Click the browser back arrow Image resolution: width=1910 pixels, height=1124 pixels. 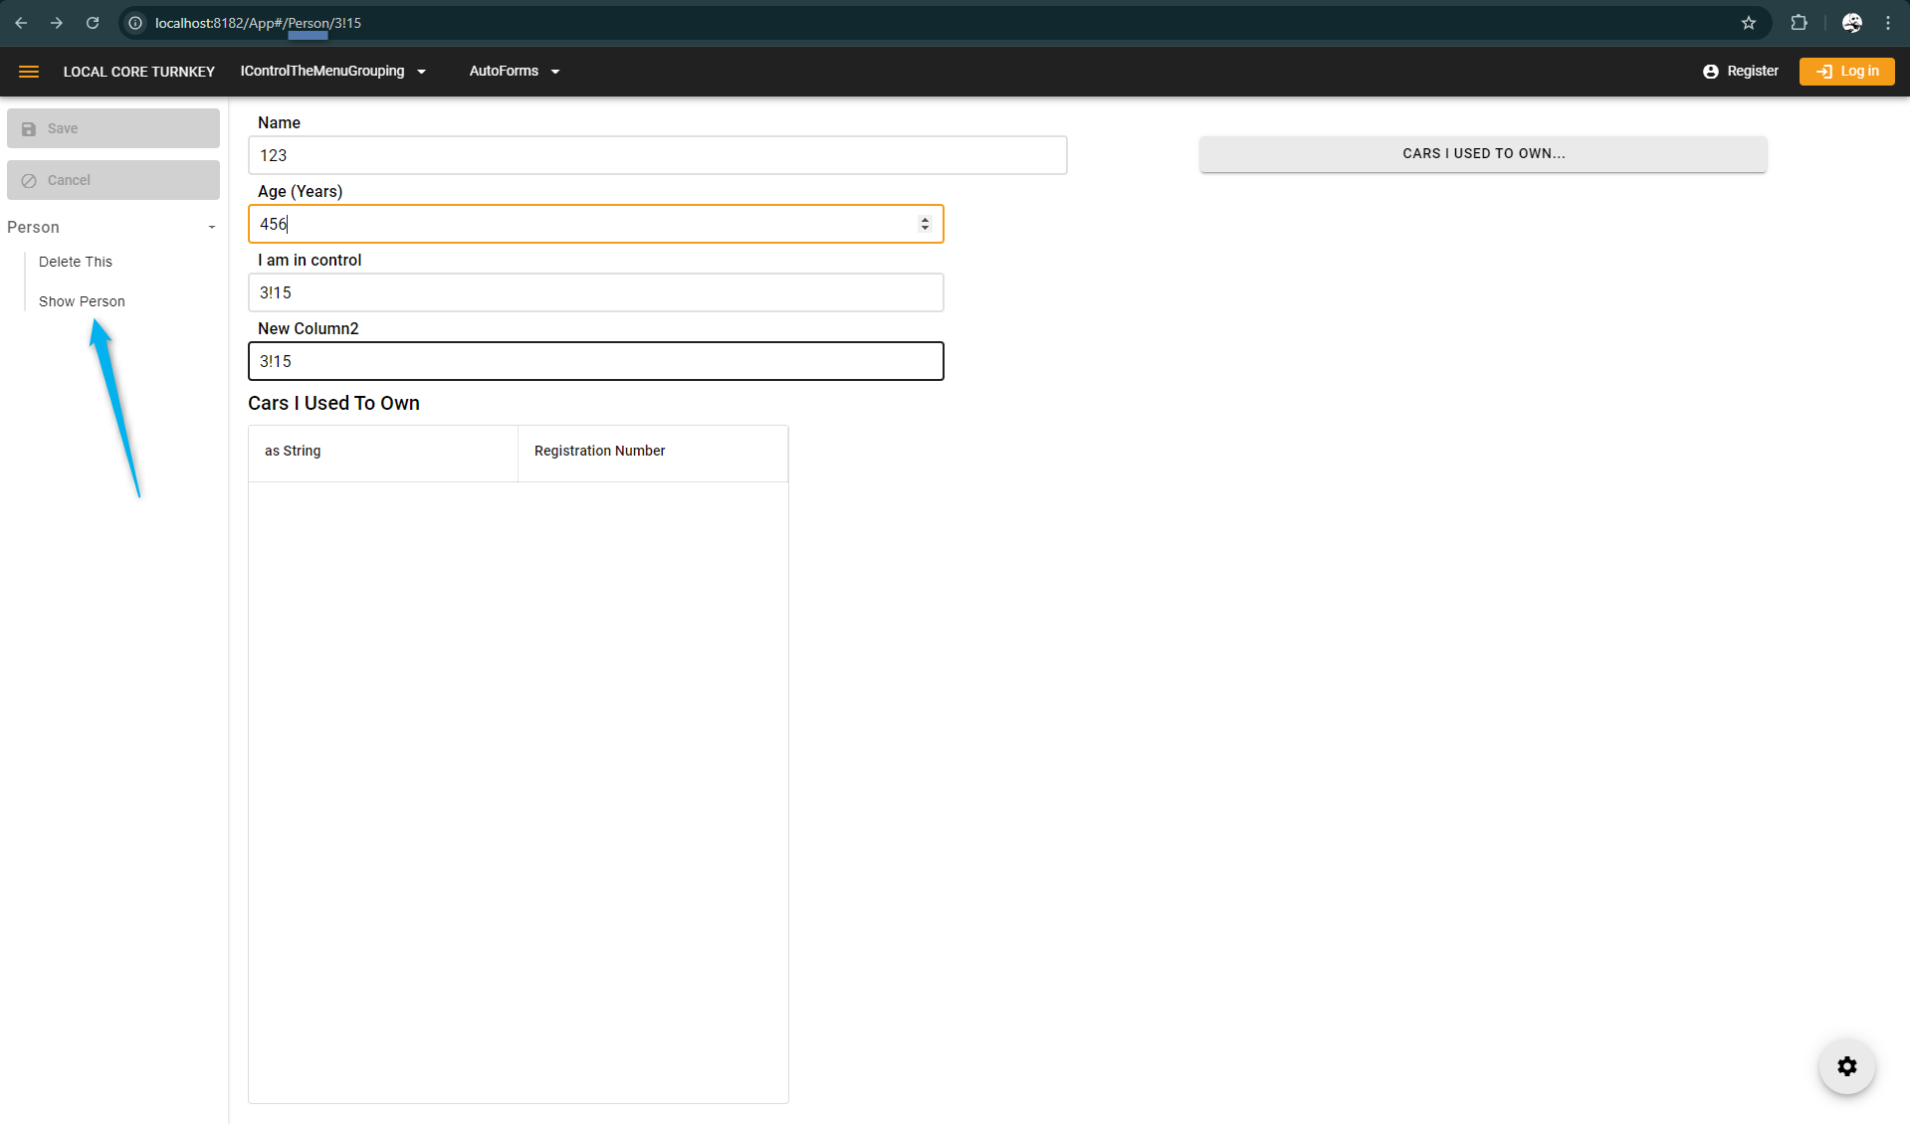click(x=21, y=23)
